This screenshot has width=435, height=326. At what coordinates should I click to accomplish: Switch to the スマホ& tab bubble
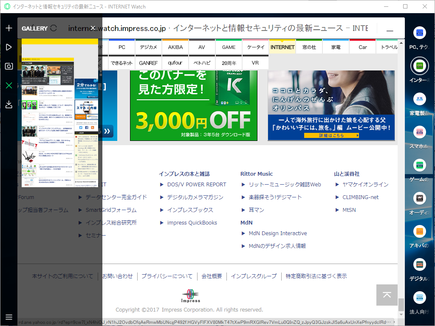coord(419,132)
